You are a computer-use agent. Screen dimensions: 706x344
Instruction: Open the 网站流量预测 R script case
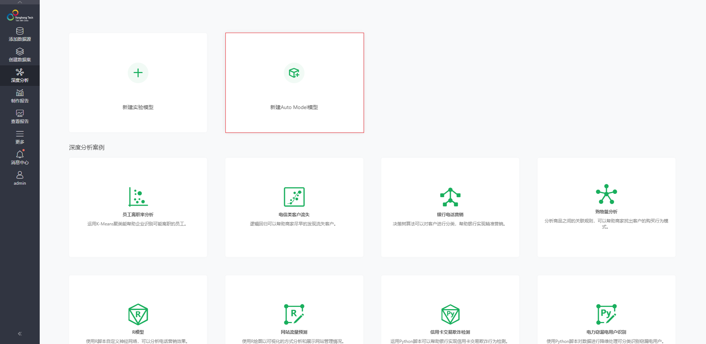pyautogui.click(x=294, y=314)
